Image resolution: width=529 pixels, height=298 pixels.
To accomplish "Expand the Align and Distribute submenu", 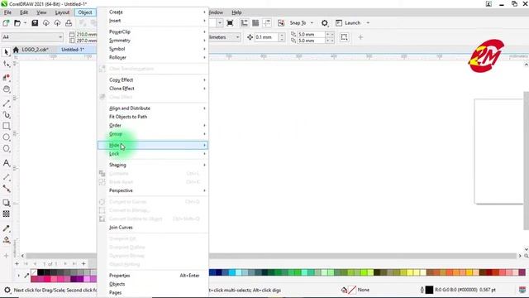I will [153, 108].
